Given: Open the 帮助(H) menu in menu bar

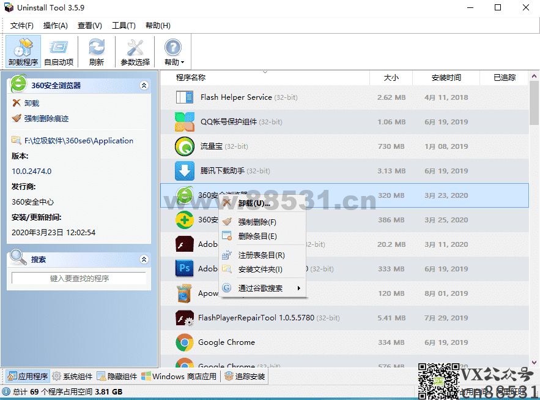Looking at the screenshot, I should (158, 26).
